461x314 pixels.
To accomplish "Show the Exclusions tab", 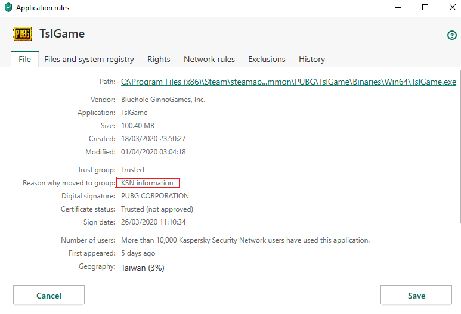I will [267, 59].
